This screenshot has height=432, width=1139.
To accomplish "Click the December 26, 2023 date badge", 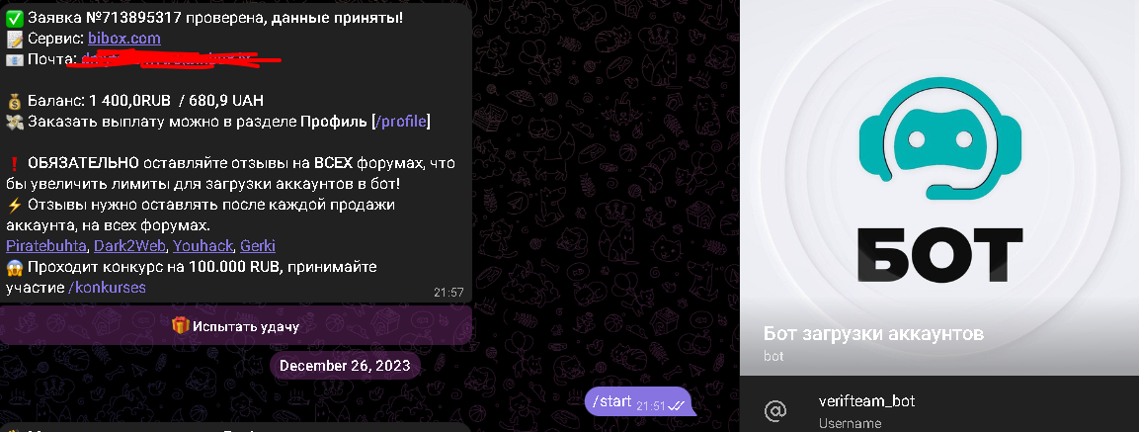I will click(x=345, y=365).
